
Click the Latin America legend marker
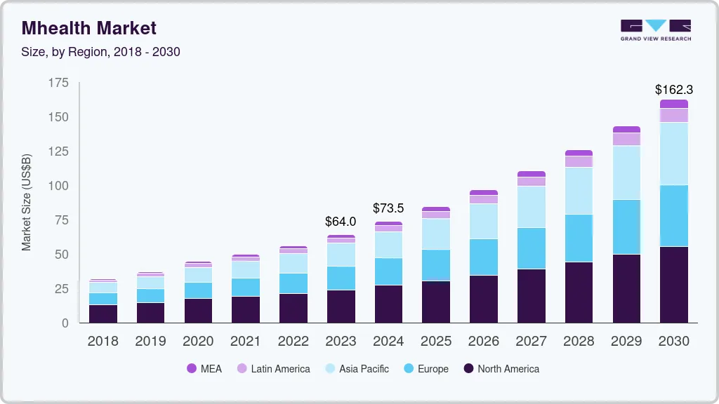(242, 369)
